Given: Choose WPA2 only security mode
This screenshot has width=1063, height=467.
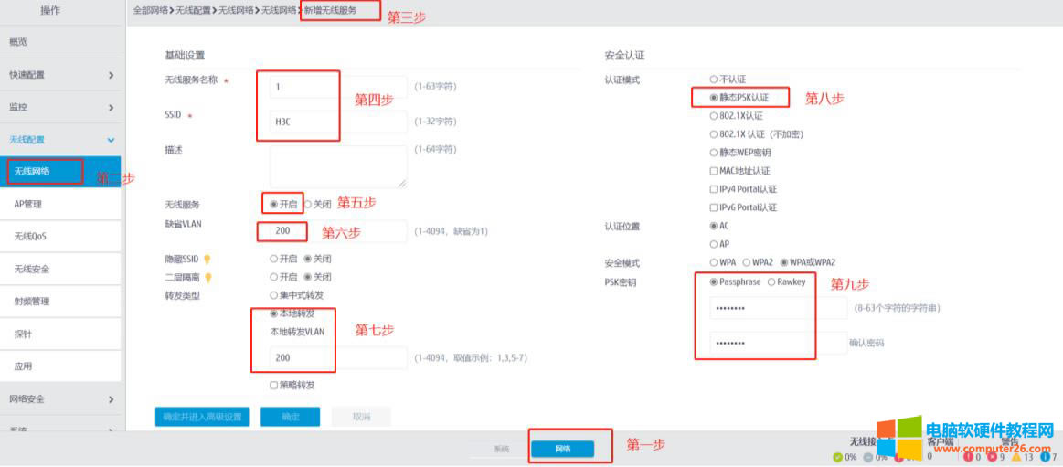Looking at the screenshot, I should [x=747, y=262].
